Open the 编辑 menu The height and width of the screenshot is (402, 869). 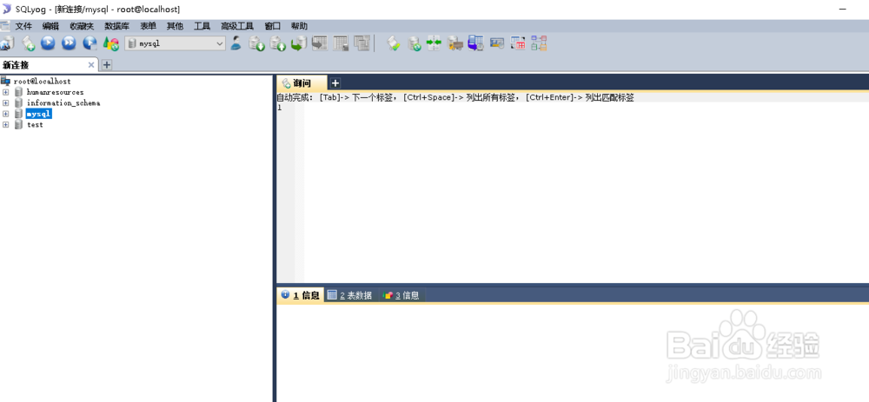pyautogui.click(x=50, y=26)
